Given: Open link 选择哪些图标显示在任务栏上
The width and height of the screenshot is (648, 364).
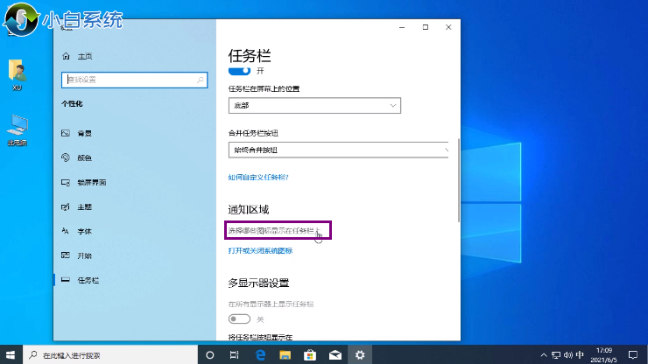Looking at the screenshot, I should [274, 230].
